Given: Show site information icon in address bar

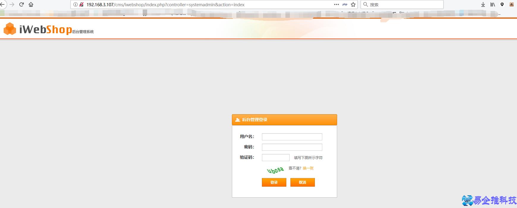Looking at the screenshot, I should (76, 4).
